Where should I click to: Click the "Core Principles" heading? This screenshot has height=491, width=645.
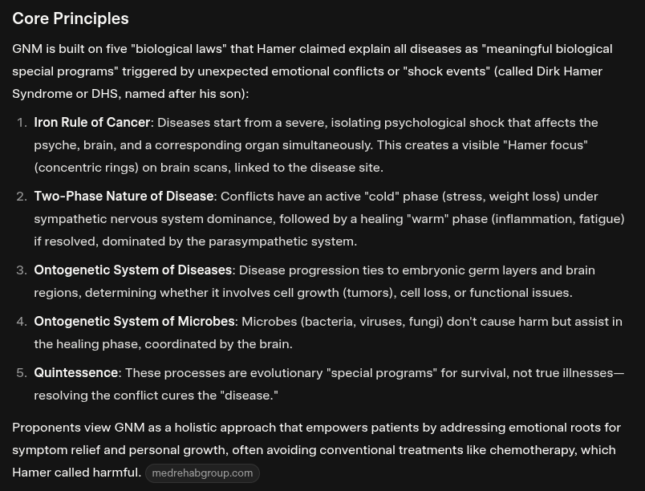click(71, 18)
